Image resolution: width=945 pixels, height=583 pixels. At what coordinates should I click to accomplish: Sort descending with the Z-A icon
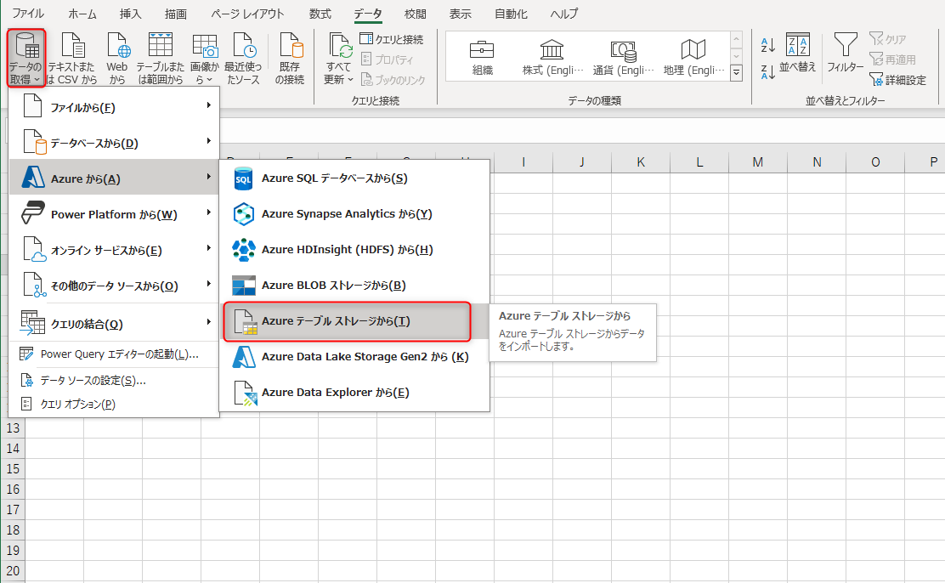[768, 72]
